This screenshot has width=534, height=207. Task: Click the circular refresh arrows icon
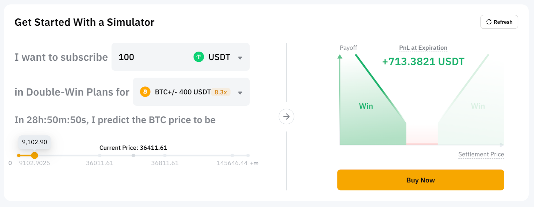pyautogui.click(x=489, y=22)
